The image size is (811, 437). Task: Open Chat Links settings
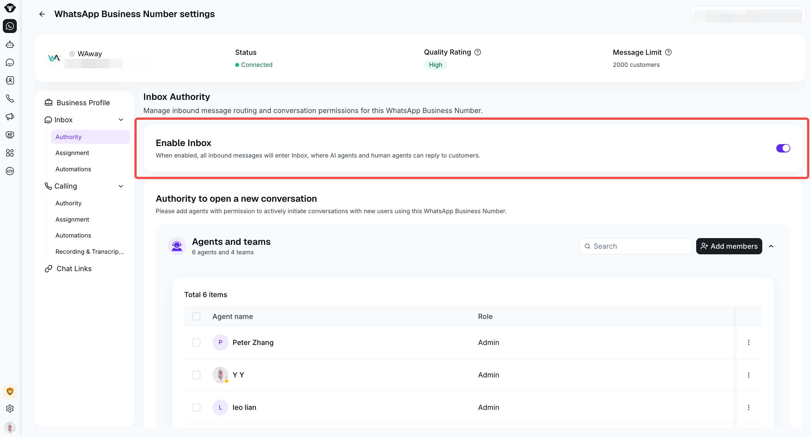click(x=68, y=269)
